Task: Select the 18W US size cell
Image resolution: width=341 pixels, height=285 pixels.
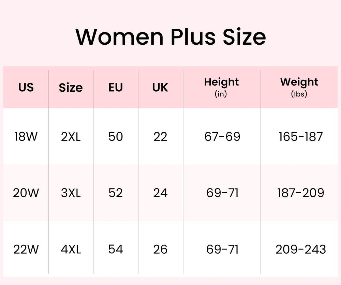Action: (x=26, y=137)
